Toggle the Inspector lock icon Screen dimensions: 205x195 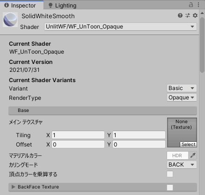(x=191, y=5)
